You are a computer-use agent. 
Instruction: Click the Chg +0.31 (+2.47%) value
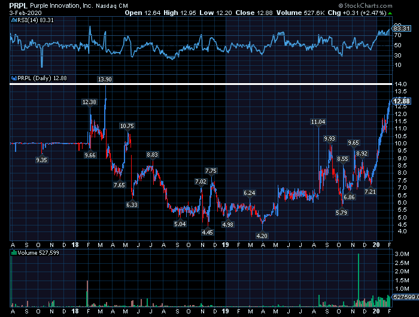click(x=357, y=13)
